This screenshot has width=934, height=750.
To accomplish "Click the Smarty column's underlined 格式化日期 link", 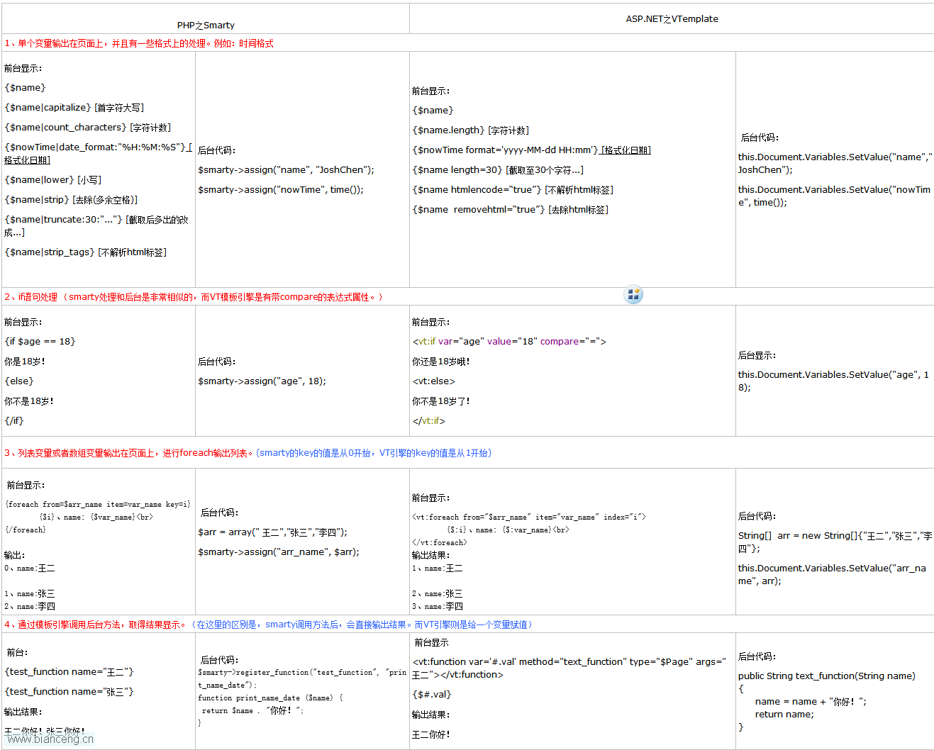I will [x=27, y=160].
